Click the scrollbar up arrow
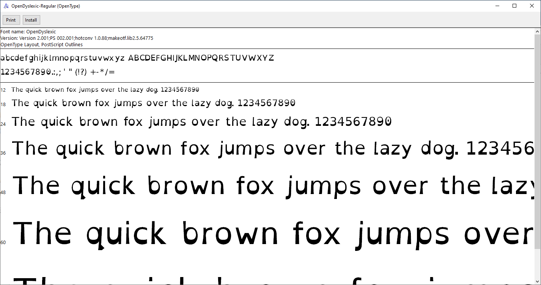 (x=538, y=31)
